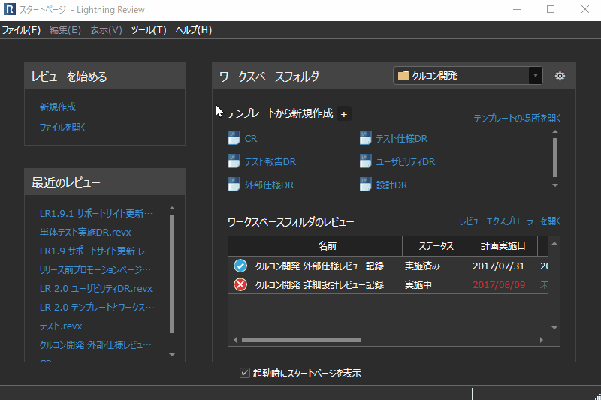Viewport: 601px width, 400px height.
Task: Open recent review 単体テスト実施DR.revx
Action: point(85,232)
